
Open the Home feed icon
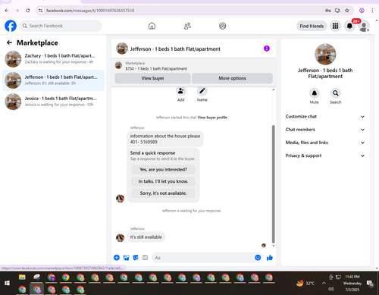pyautogui.click(x=152, y=26)
